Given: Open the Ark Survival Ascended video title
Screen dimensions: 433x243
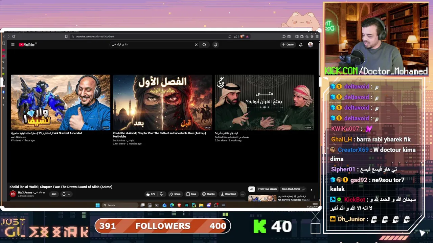Looking at the screenshot, I should (46, 133).
